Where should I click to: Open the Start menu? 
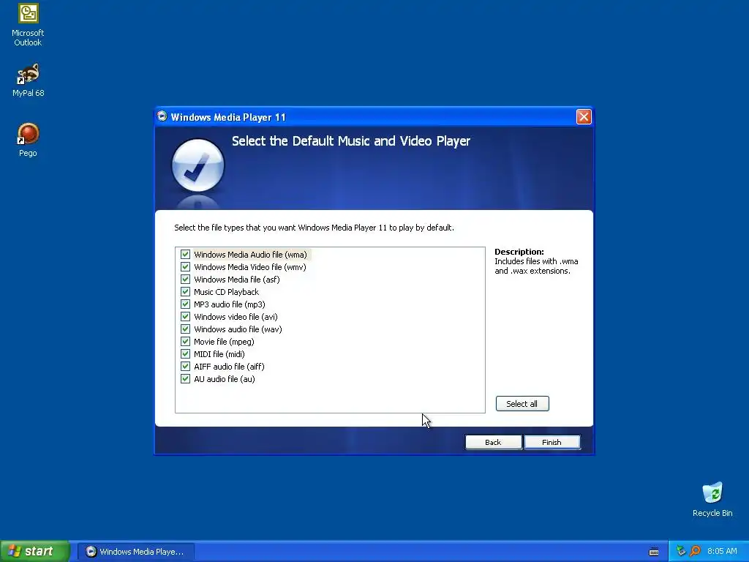tap(34, 551)
